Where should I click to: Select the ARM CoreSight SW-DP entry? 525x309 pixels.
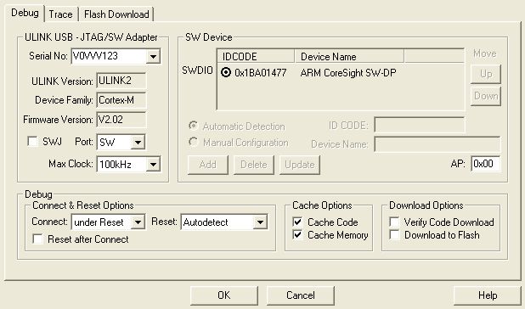click(348, 72)
